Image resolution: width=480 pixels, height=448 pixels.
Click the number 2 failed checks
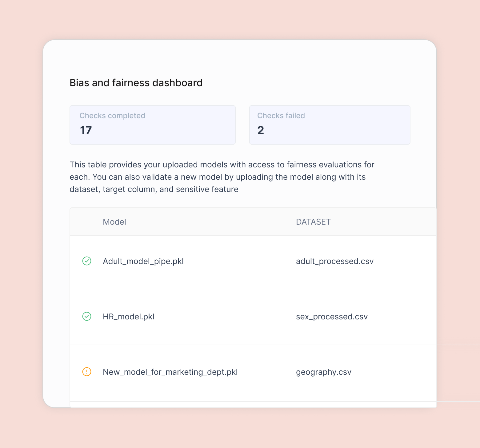(x=261, y=130)
